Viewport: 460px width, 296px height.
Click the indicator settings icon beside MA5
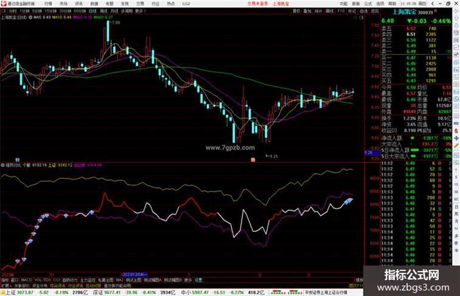(31, 17)
